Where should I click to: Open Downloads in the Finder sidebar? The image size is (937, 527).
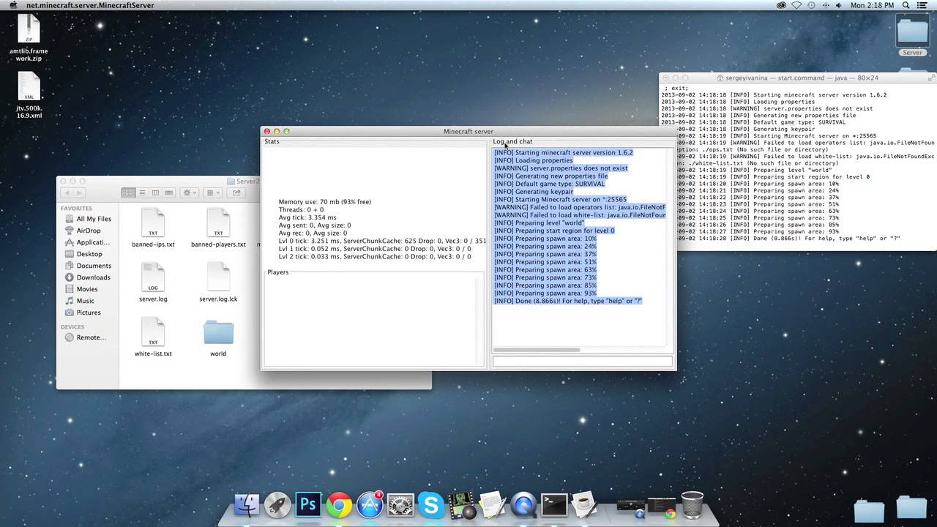click(88, 277)
